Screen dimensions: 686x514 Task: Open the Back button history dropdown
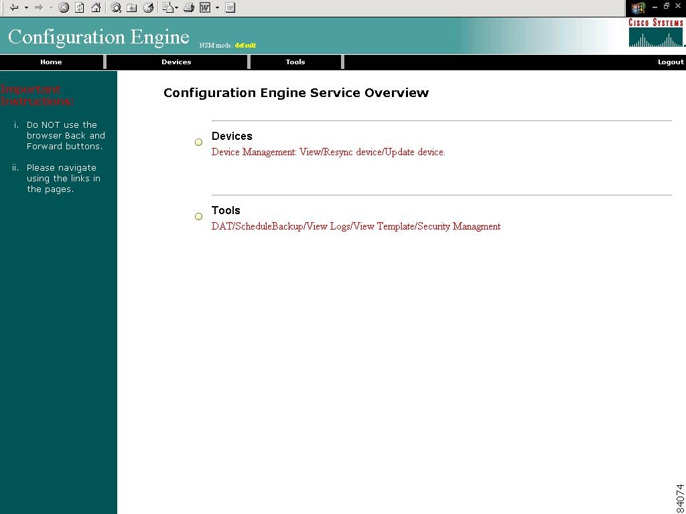[26, 7]
